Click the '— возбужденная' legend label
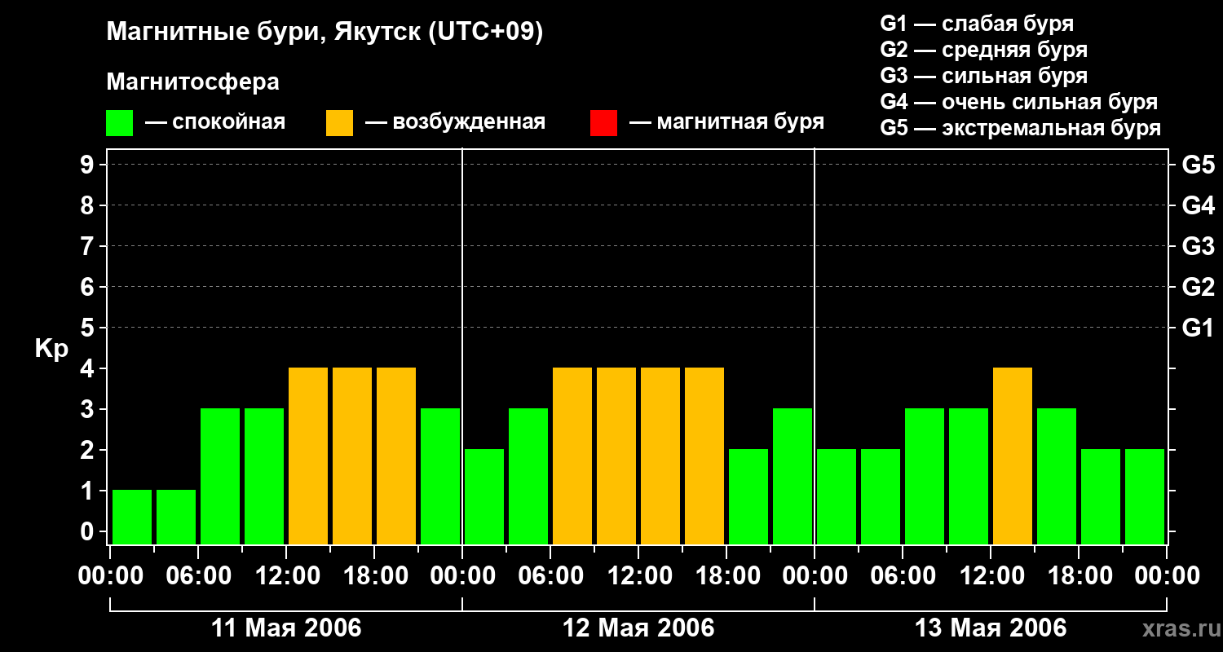This screenshot has height=652, width=1223. click(x=455, y=123)
